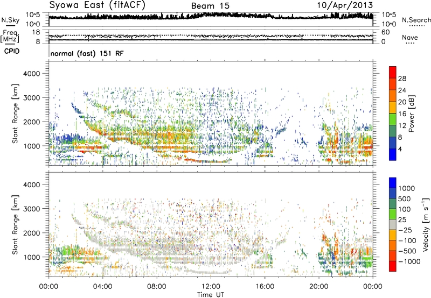Viewport: 431px width, 298px height.
Task: Click the "CPID" row label
Action: click(x=12, y=51)
